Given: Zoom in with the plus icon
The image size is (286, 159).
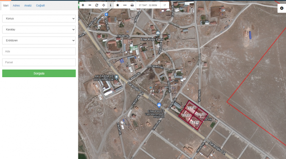Looking at the screenshot, I should (x=83, y=5).
